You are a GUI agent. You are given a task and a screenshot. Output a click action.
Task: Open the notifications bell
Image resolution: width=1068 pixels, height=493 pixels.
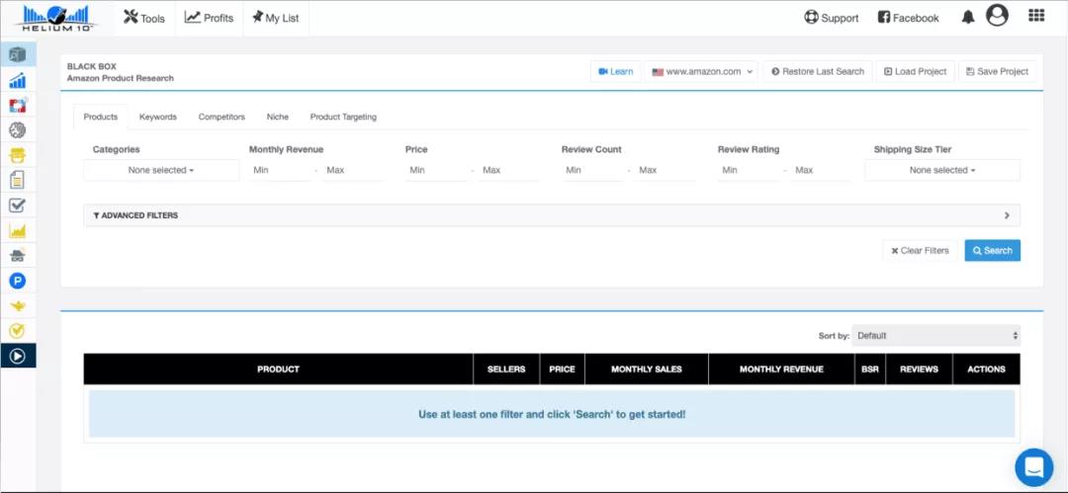pyautogui.click(x=968, y=18)
